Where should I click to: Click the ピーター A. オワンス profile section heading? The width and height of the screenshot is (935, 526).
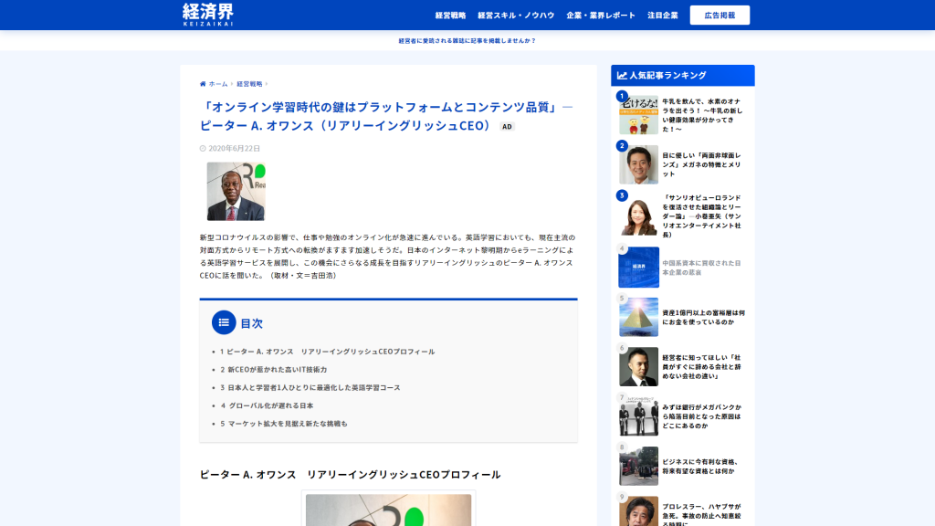(350, 475)
